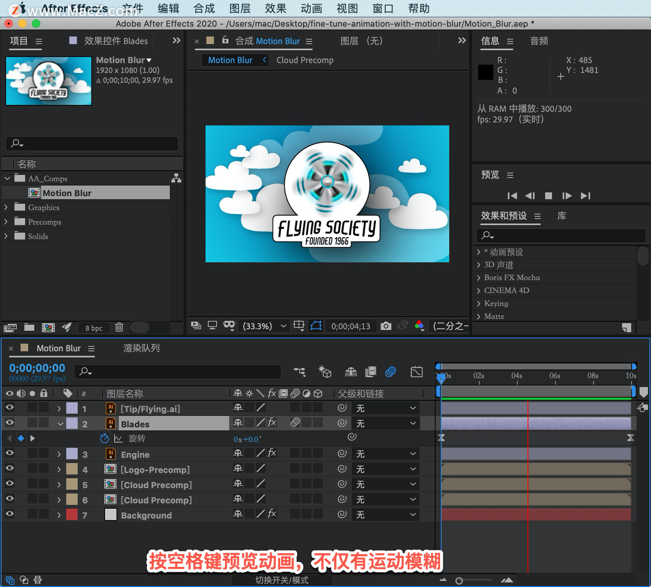Open the interpret footage icon in project panel
This screenshot has height=587, width=651.
tap(10, 327)
